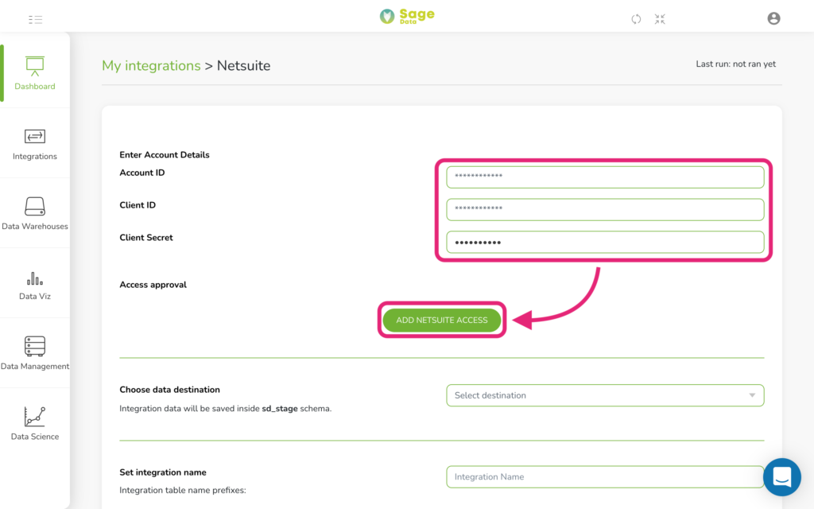
Task: Switch to Data Warehouses section label
Action: [x=35, y=227]
